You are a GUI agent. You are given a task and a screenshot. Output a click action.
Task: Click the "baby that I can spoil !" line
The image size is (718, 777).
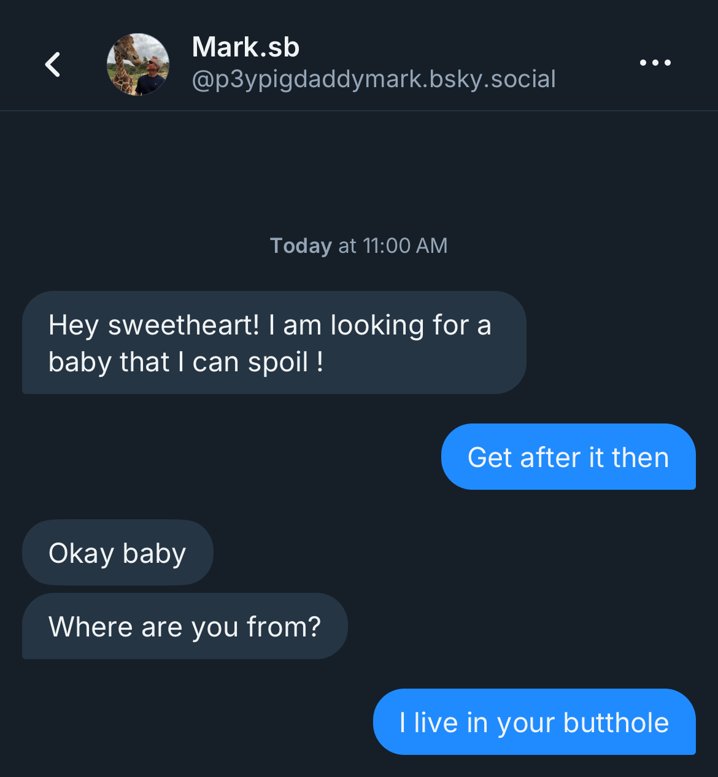[x=186, y=362]
